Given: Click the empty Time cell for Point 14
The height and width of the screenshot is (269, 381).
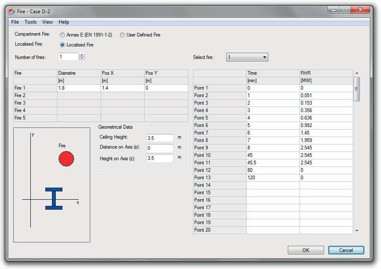Looking at the screenshot, I should coord(273,185).
